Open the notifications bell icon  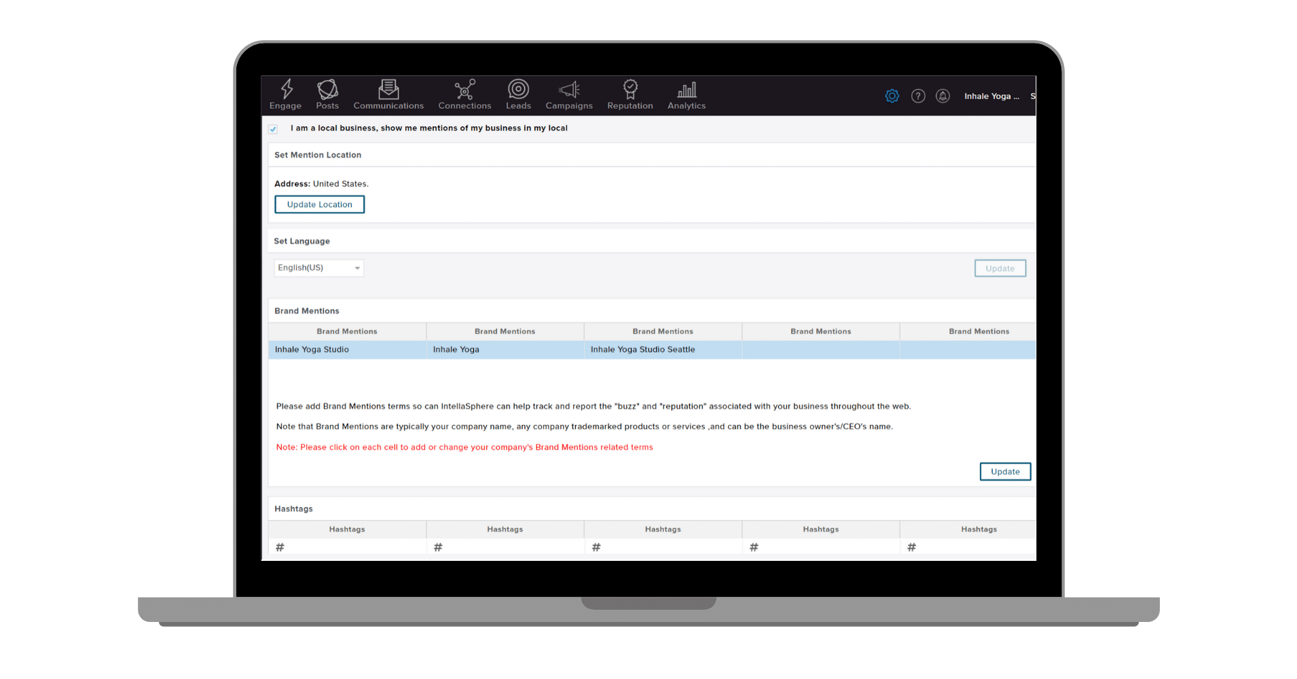point(943,96)
